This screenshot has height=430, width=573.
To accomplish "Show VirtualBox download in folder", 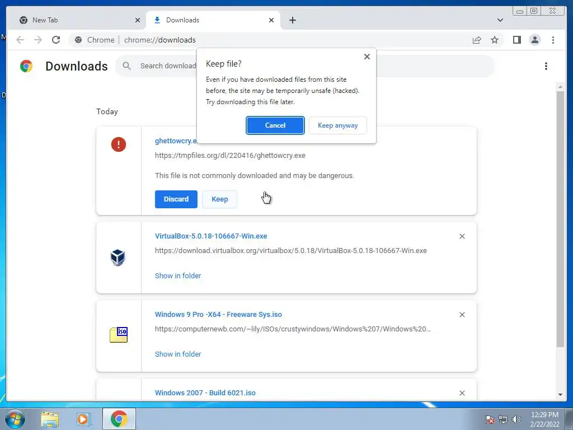I will point(178,275).
